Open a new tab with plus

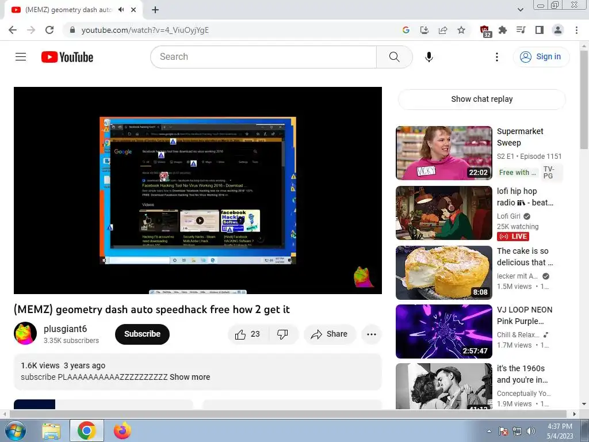click(155, 10)
